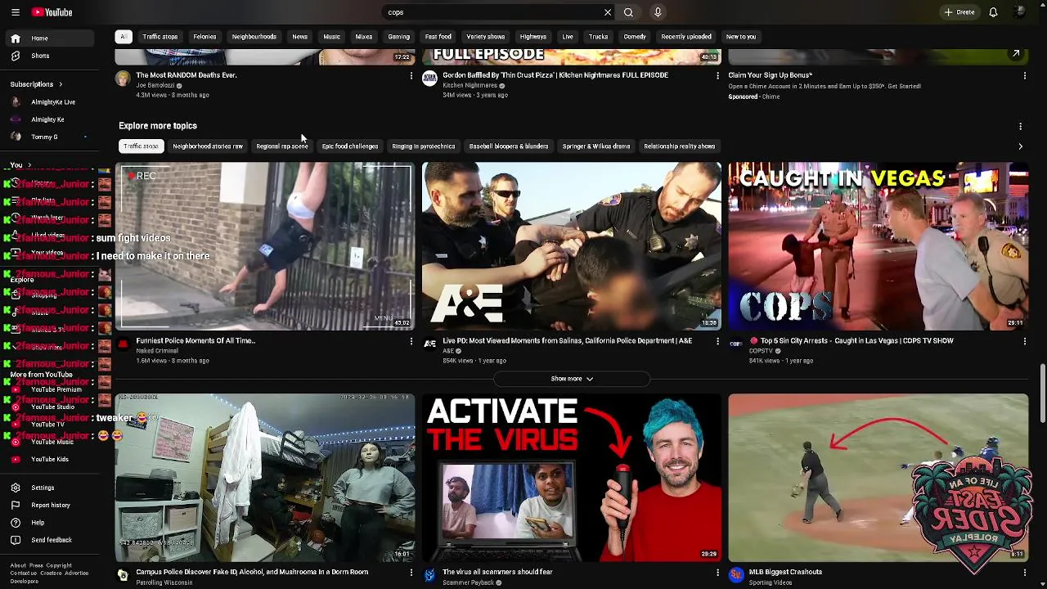
Task: Open options for Chime sponsored ad
Action: pyautogui.click(x=1024, y=75)
